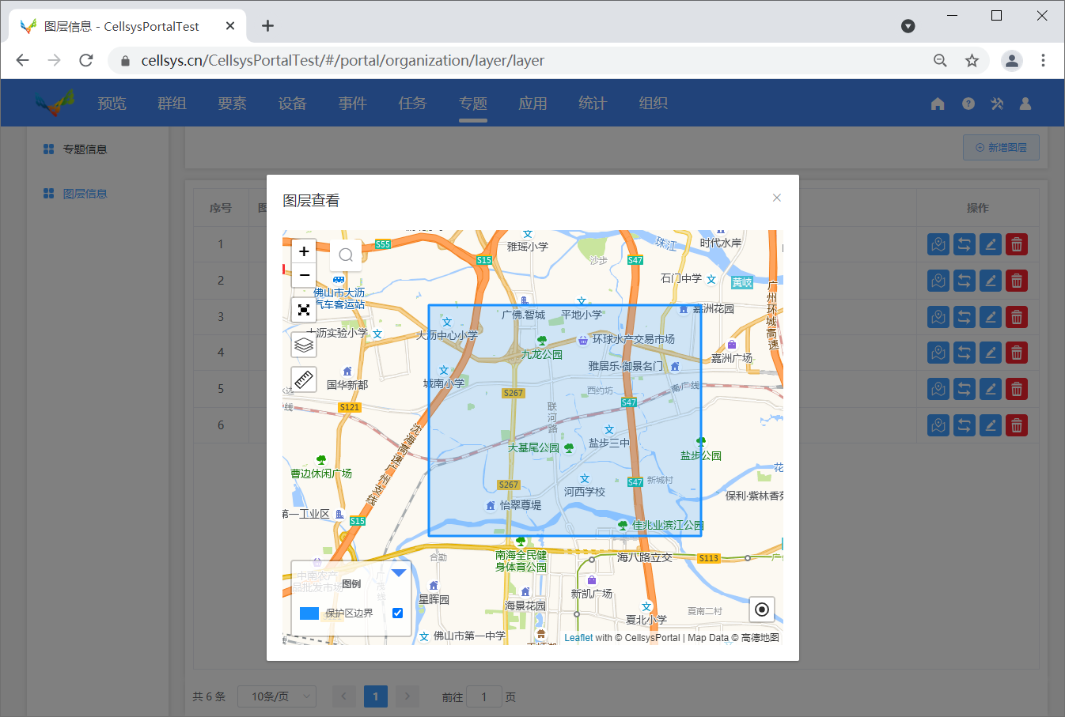This screenshot has width=1065, height=717.
Task: Select the ruler measure tool
Action: pyautogui.click(x=304, y=379)
